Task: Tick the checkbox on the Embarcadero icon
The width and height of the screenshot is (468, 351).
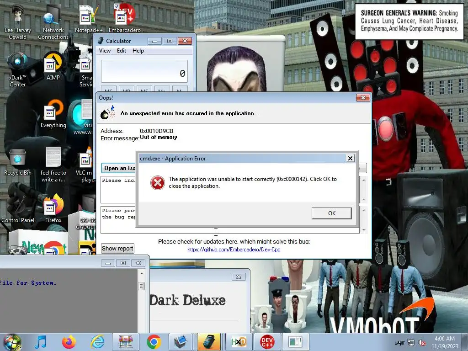Action: pyautogui.click(x=117, y=6)
